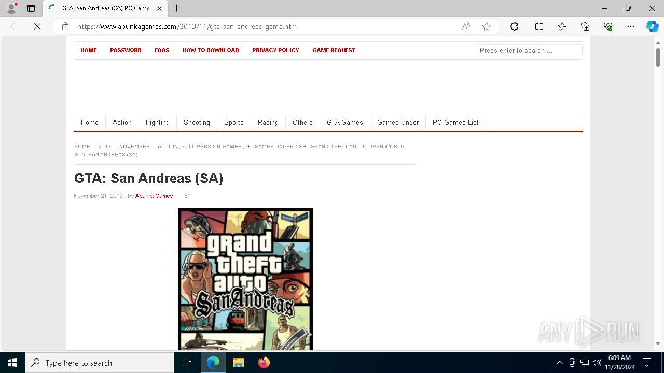This screenshot has width=664, height=373.
Task: Open the Collections icon
Action: point(585,26)
